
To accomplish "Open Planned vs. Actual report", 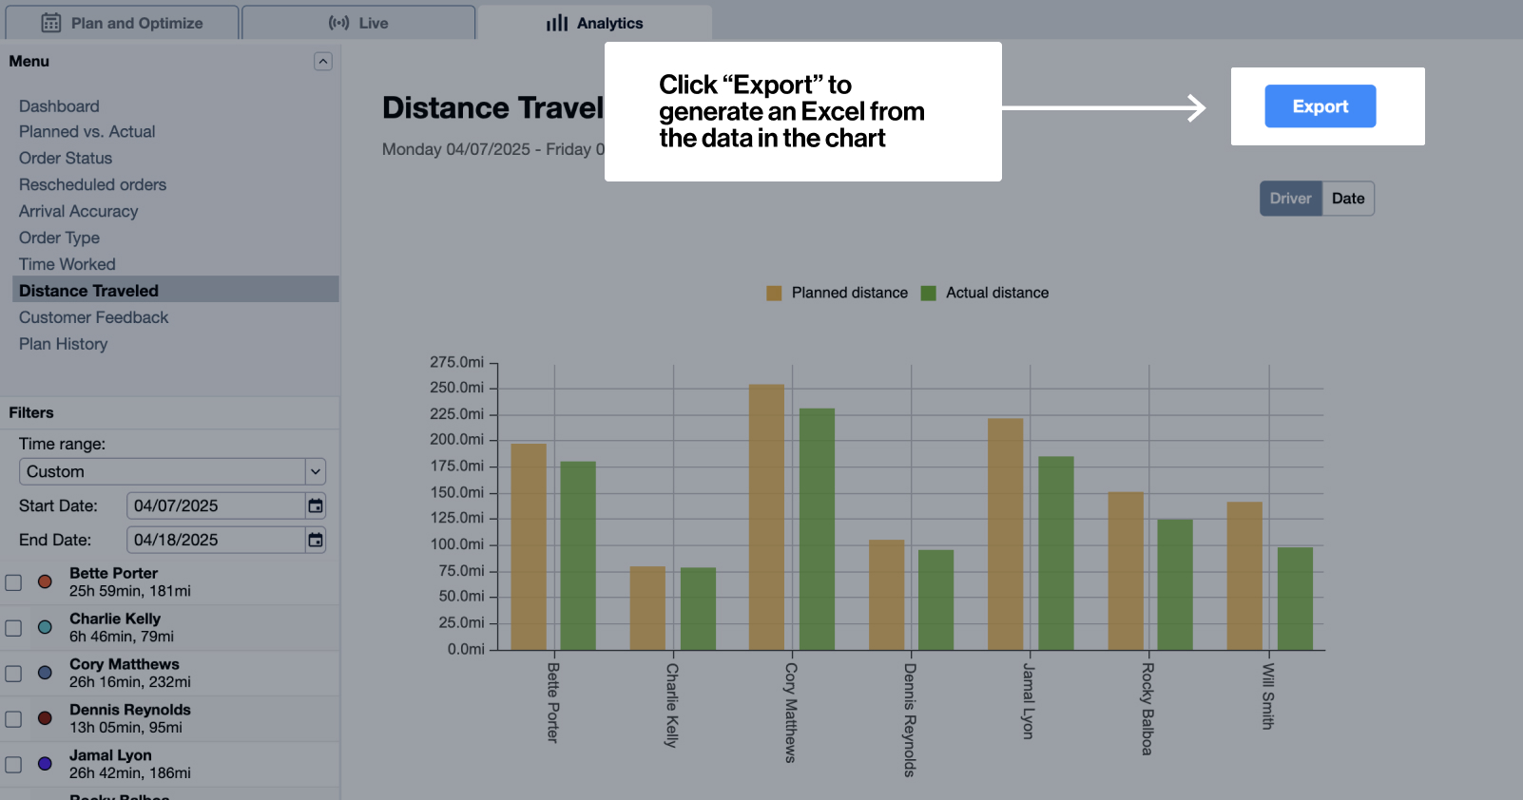I will point(87,131).
